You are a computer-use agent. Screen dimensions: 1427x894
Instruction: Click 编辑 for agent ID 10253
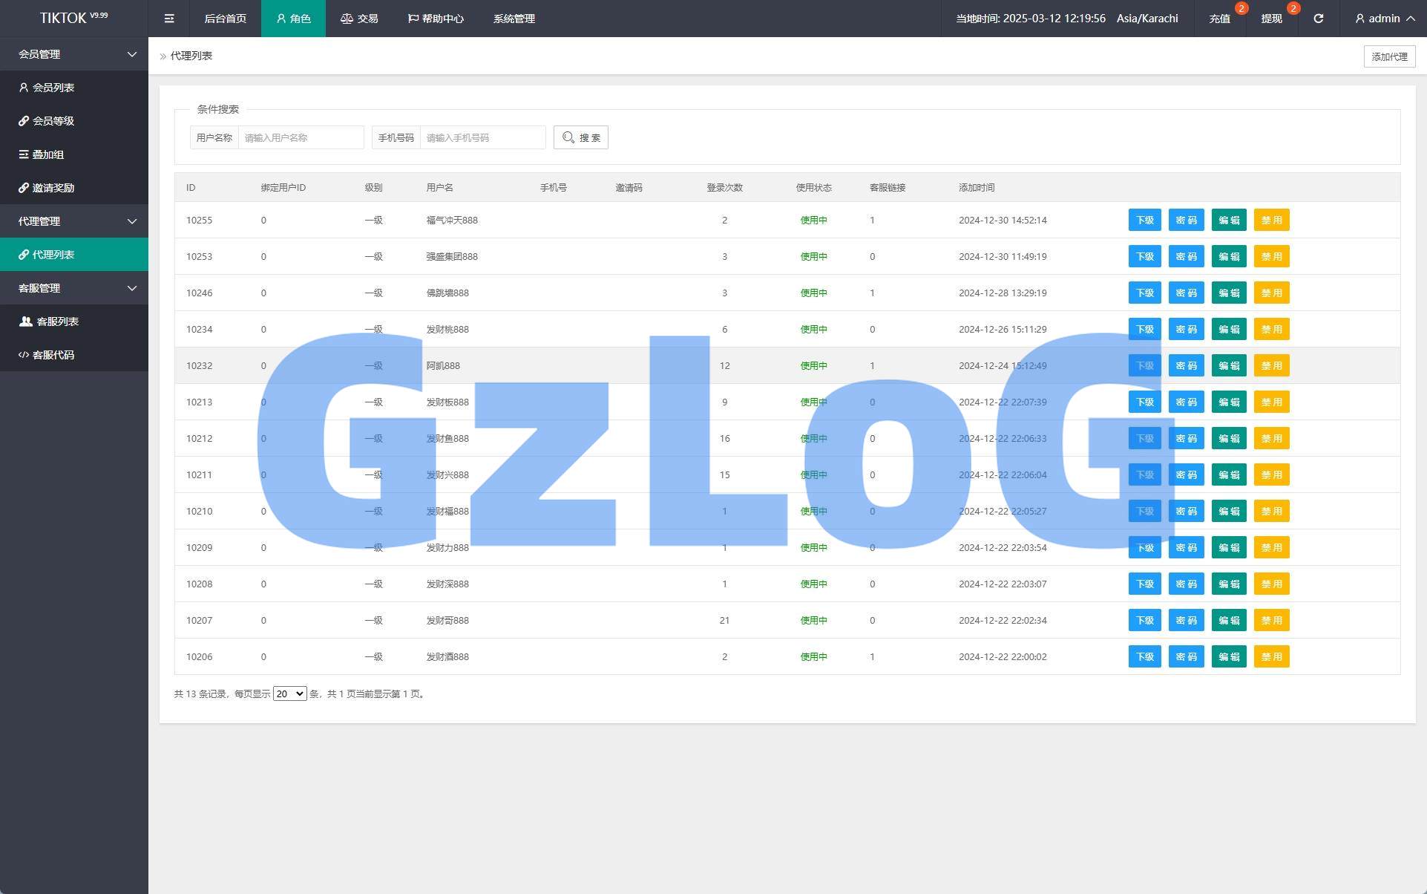[x=1228, y=256]
